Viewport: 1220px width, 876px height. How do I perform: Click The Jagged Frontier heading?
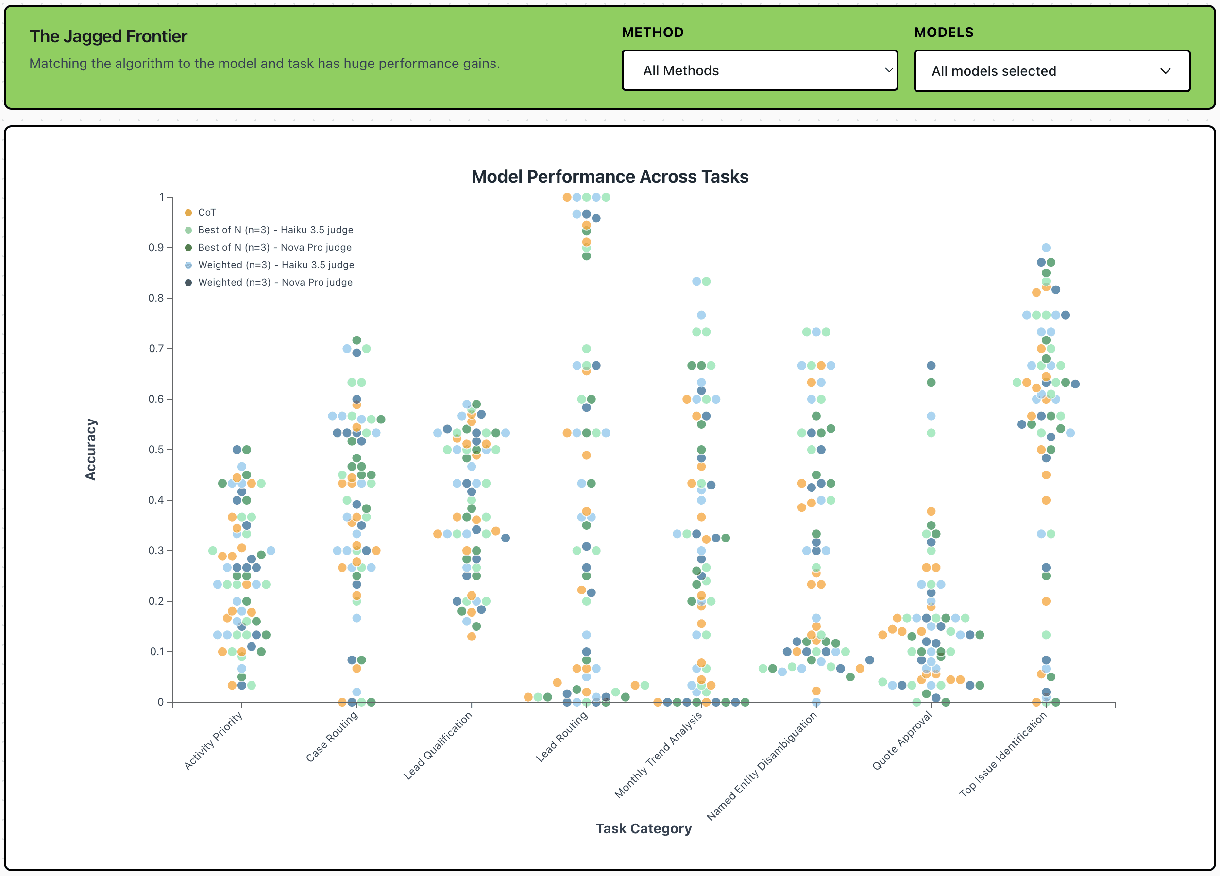108,35
